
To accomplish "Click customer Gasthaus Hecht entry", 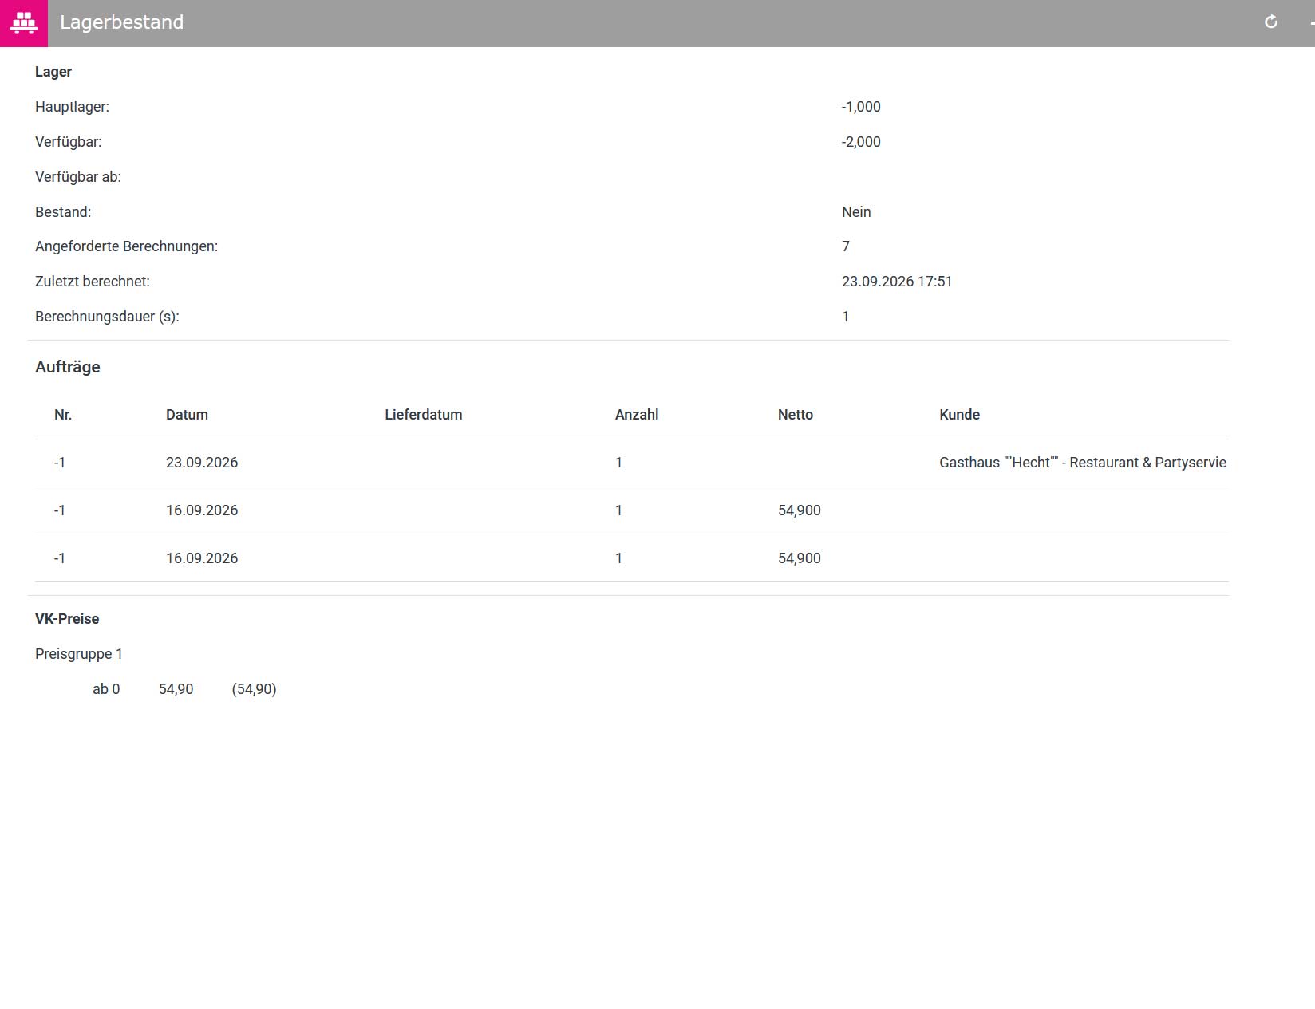I will (x=1083, y=463).
